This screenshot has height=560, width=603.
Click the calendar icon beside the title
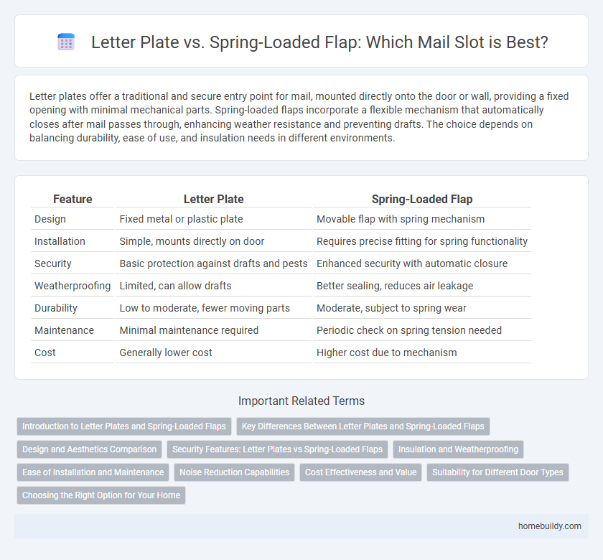click(66, 42)
